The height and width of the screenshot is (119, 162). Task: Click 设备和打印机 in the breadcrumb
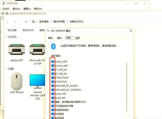coord(77,21)
